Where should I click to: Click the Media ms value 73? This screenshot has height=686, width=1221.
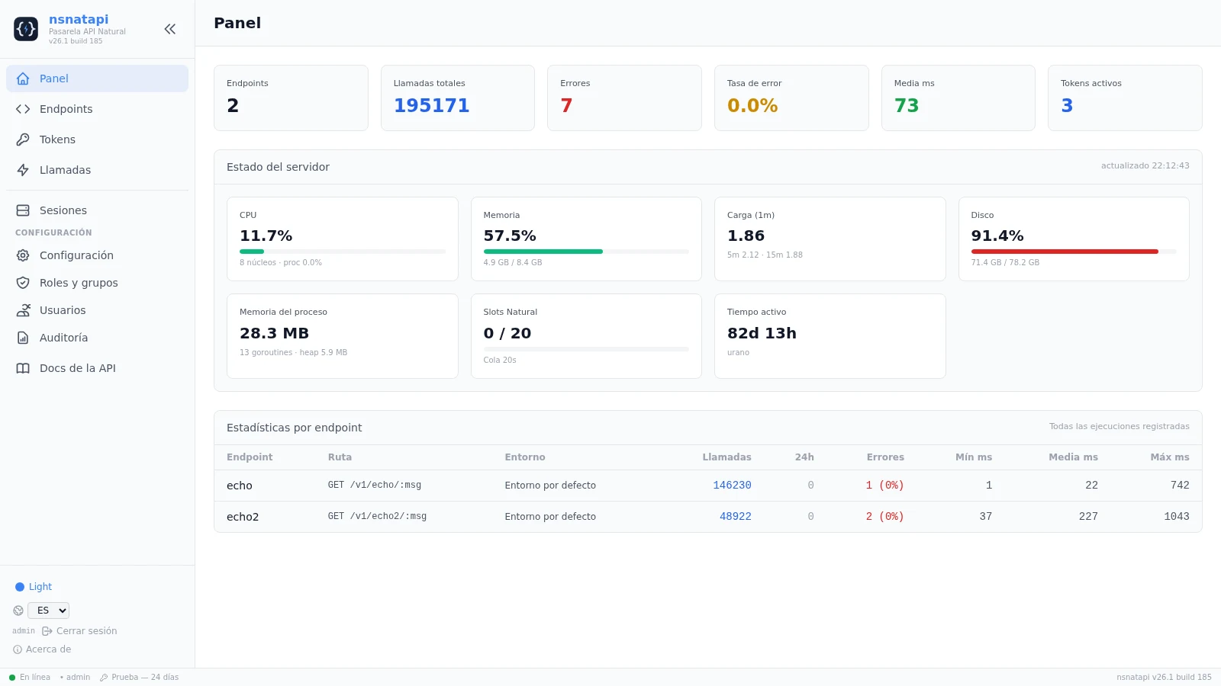(x=907, y=106)
